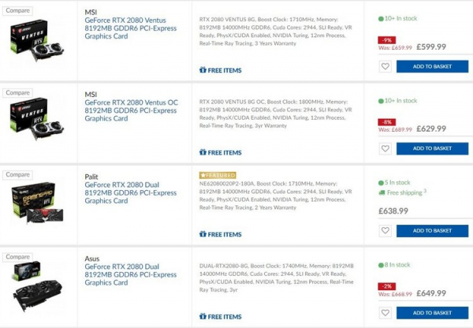
Task: Add £638.99 Palit card to basket
Action: point(432,231)
